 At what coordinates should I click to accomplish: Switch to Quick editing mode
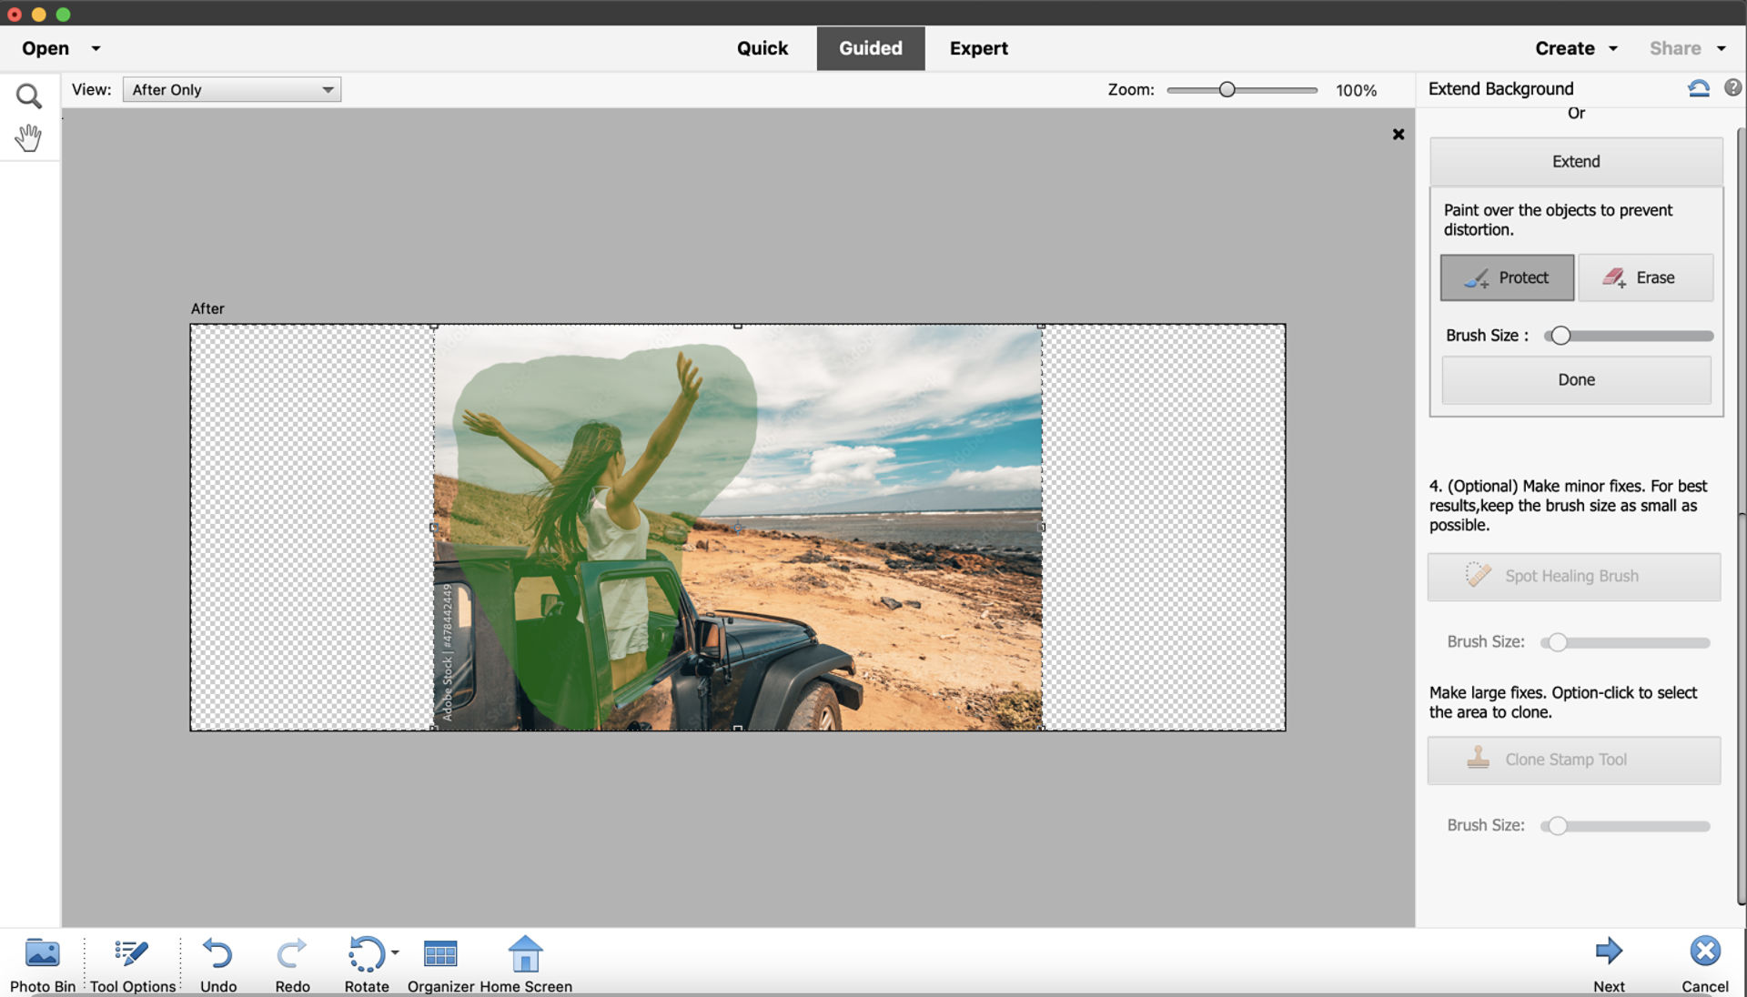coord(762,48)
